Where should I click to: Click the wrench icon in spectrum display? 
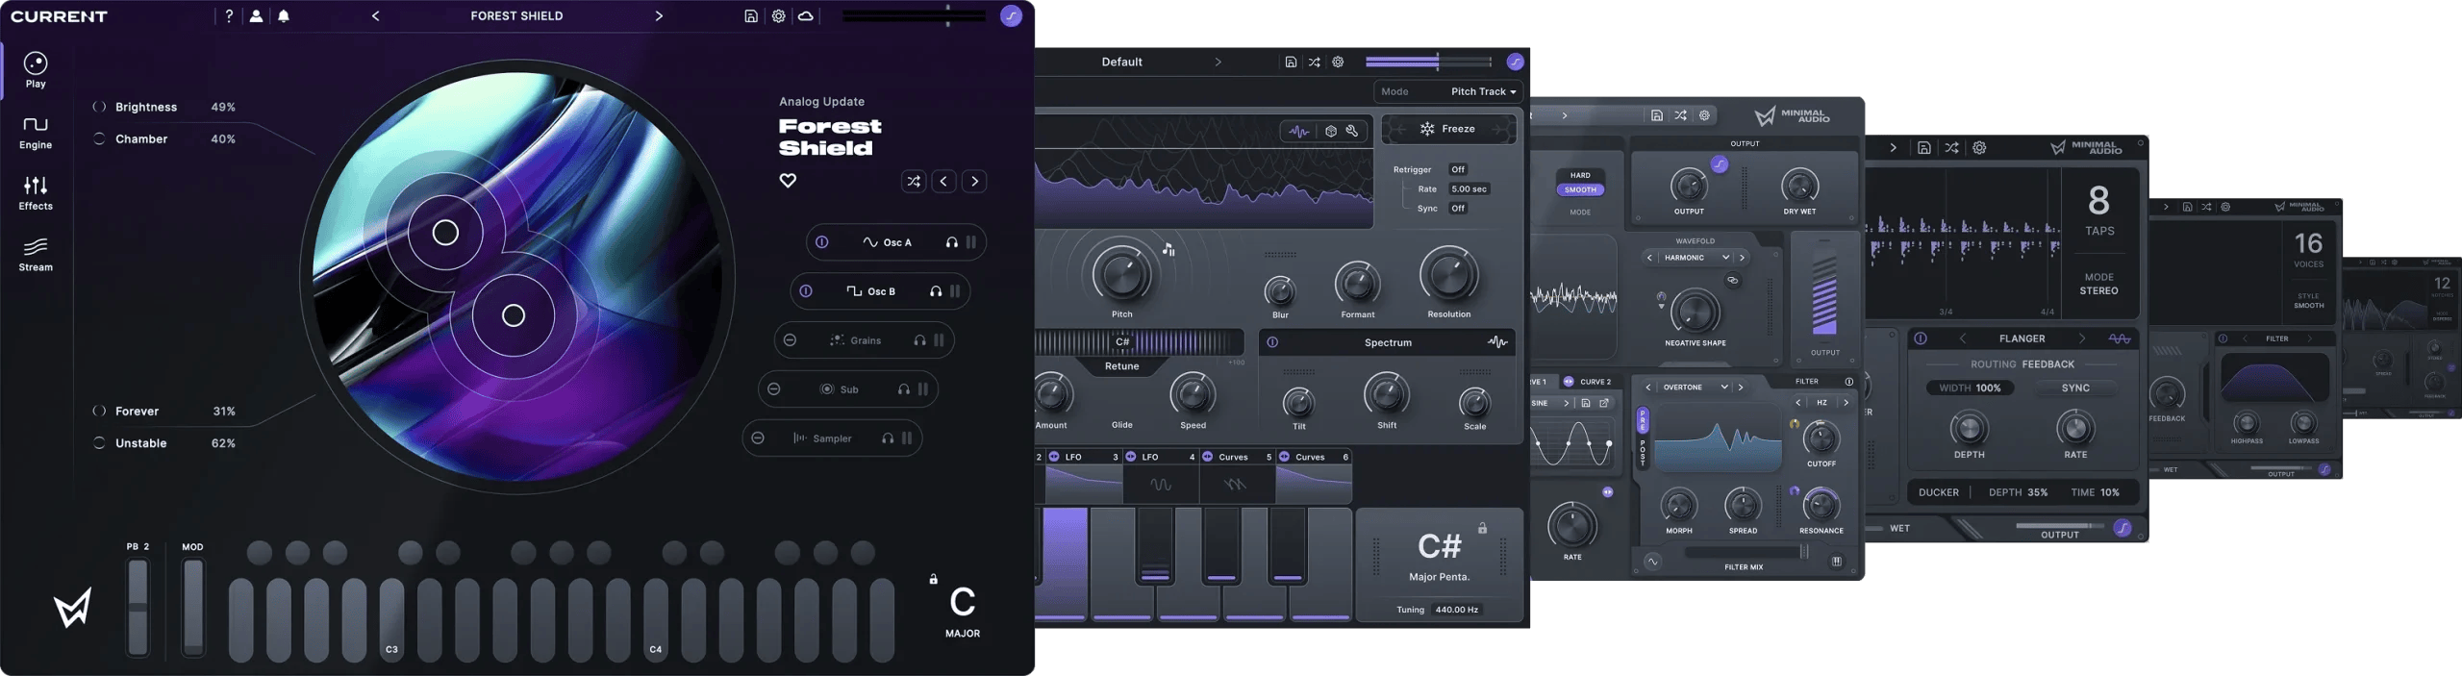click(x=1352, y=131)
